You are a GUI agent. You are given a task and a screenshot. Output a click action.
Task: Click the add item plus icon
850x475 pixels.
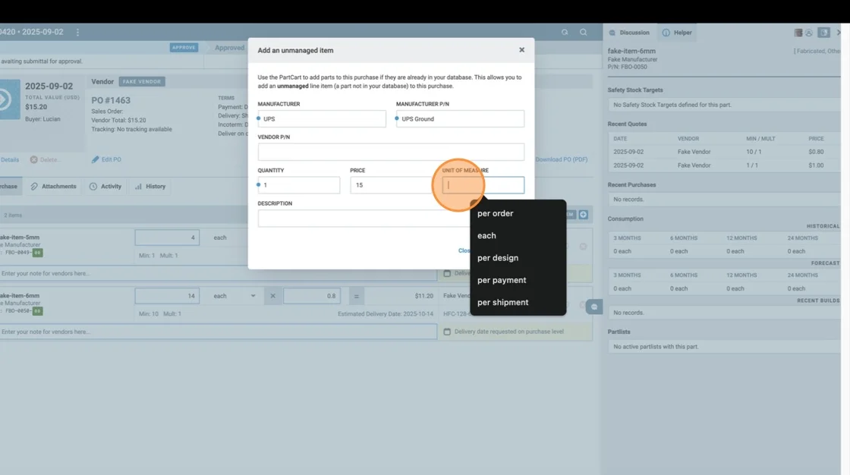[584, 215]
